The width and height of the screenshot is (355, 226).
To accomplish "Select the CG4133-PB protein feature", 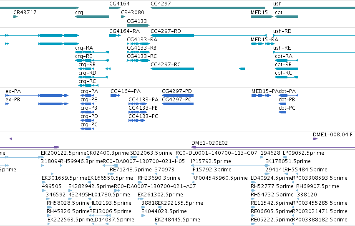I will point(138,112).
